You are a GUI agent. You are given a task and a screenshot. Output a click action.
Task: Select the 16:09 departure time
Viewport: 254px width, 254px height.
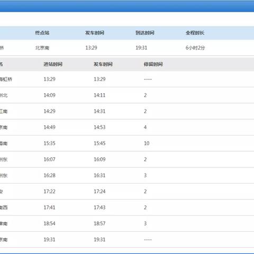click(99, 159)
